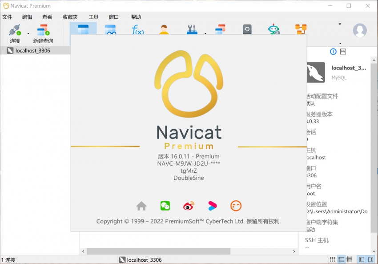Open the robot automation toolbar icon
This screenshot has height=264, width=378.
click(273, 30)
